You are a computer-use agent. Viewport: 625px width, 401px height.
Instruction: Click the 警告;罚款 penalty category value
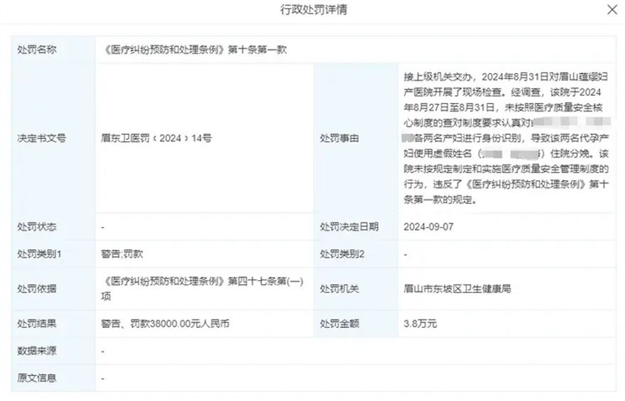click(122, 253)
